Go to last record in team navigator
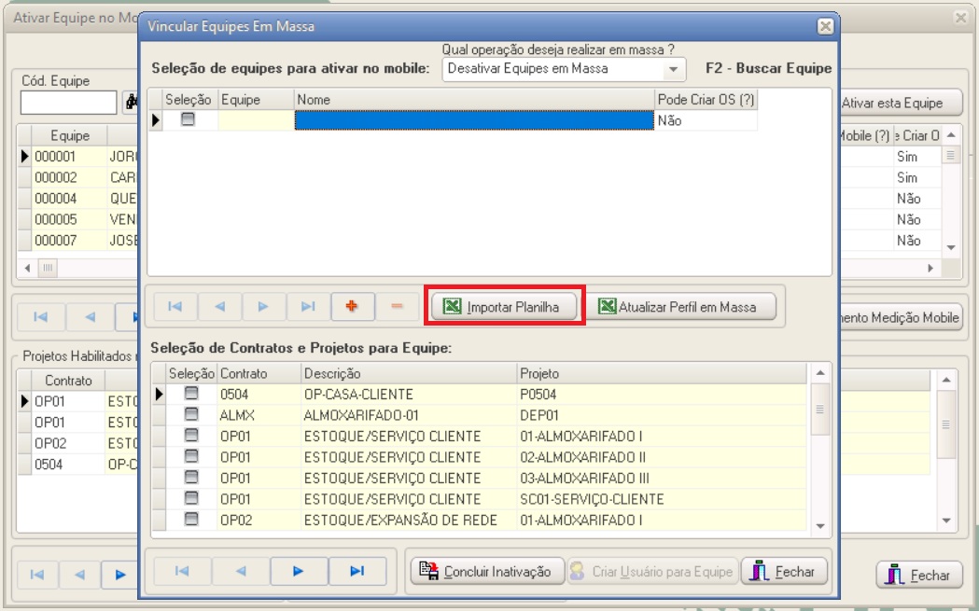Screen dimensions: 979x611 pos(308,306)
